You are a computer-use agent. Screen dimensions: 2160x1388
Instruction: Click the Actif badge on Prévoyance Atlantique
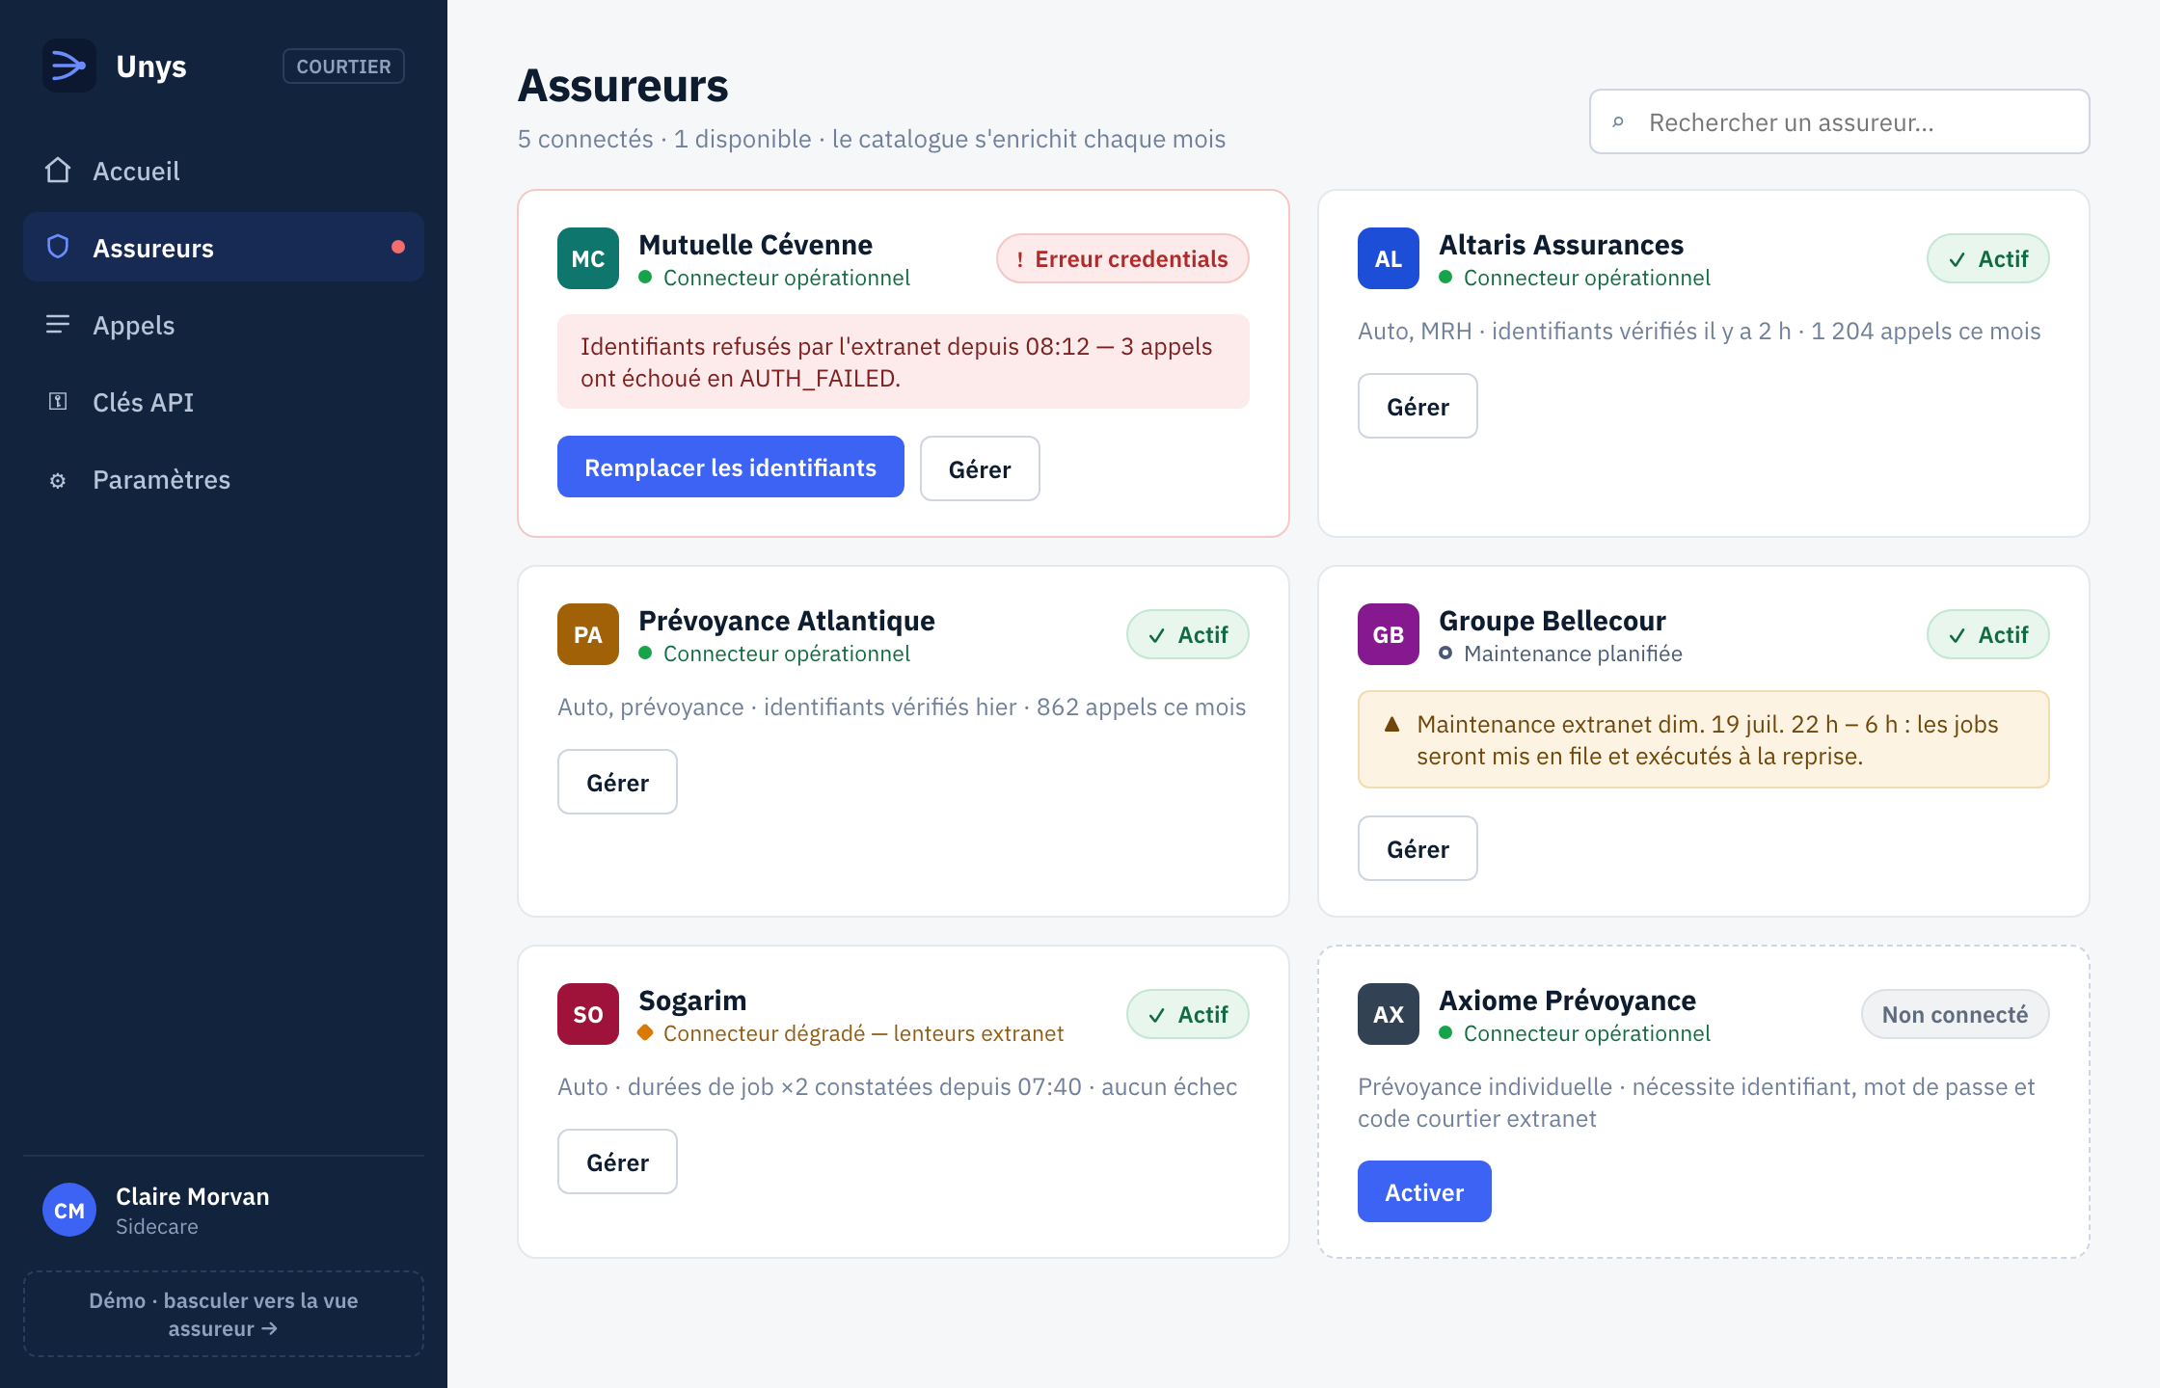[1188, 634]
